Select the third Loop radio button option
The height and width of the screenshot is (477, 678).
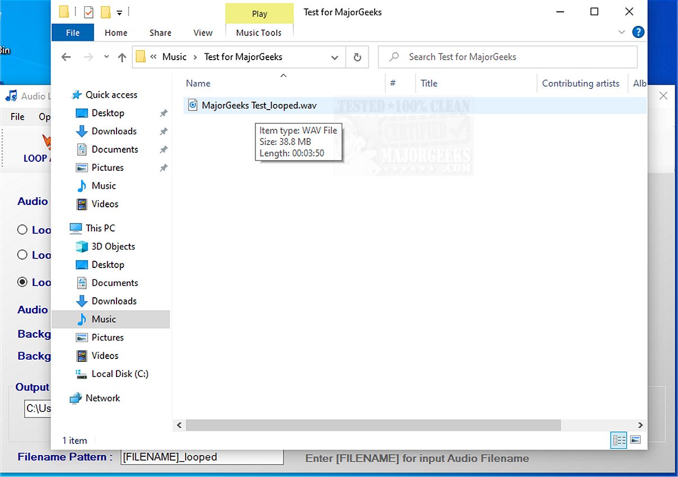pyautogui.click(x=23, y=282)
